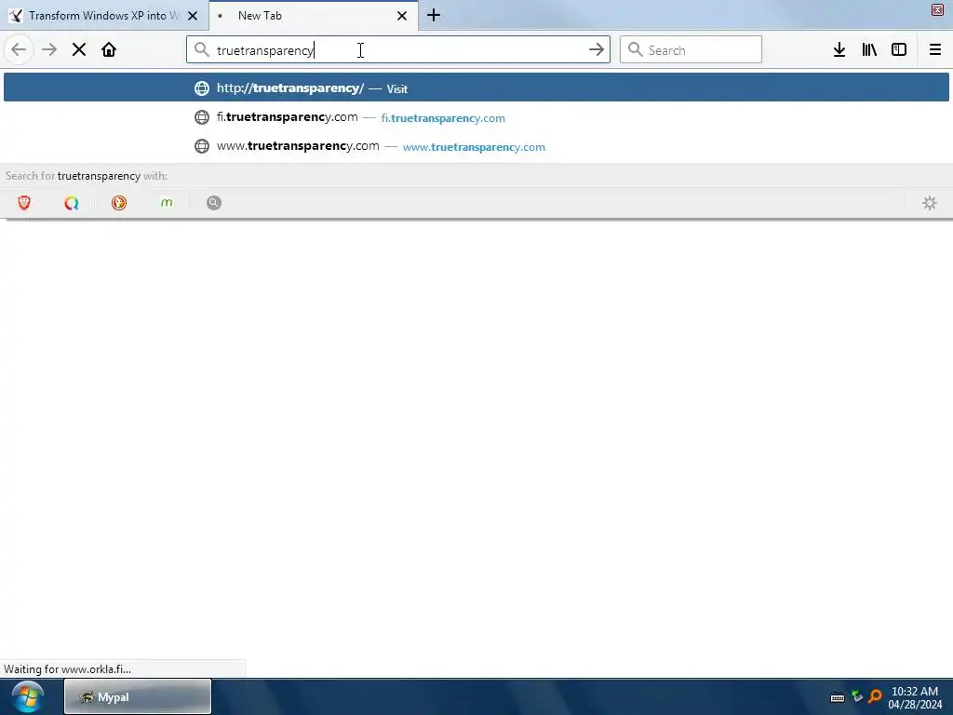Screen dimensions: 953x715
Task: Close the browser window with the red X
Action: (938, 9)
